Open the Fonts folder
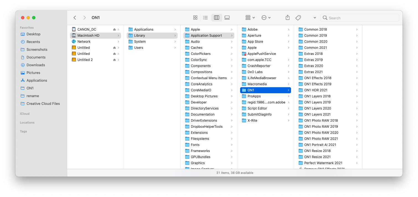This screenshot has height=197, width=418. [195, 145]
